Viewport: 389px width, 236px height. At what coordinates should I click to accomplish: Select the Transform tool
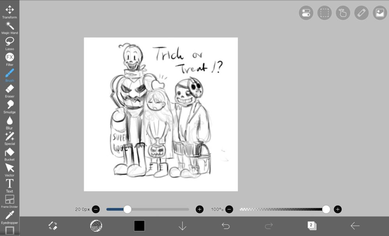9,12
